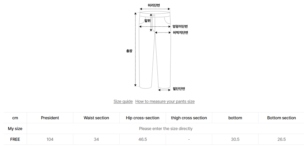Select the Hip cross-section column header
Screen dimensions: 304x149
coord(143,118)
